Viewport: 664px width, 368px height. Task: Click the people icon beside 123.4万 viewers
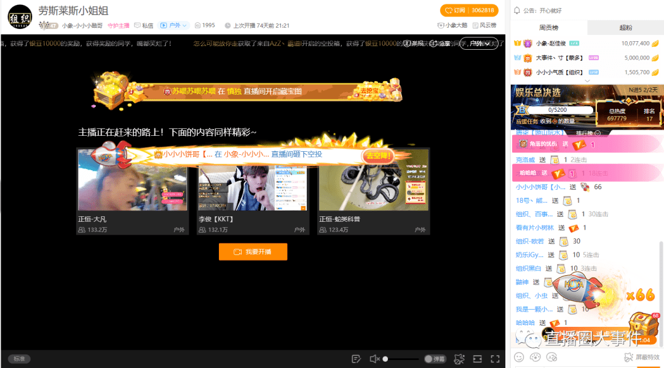point(323,230)
